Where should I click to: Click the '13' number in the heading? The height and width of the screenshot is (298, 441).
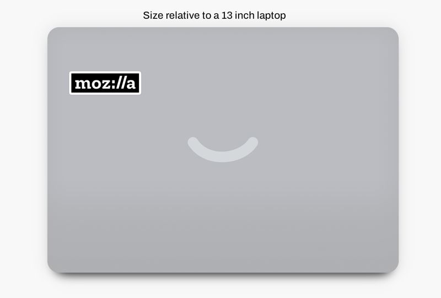click(227, 15)
